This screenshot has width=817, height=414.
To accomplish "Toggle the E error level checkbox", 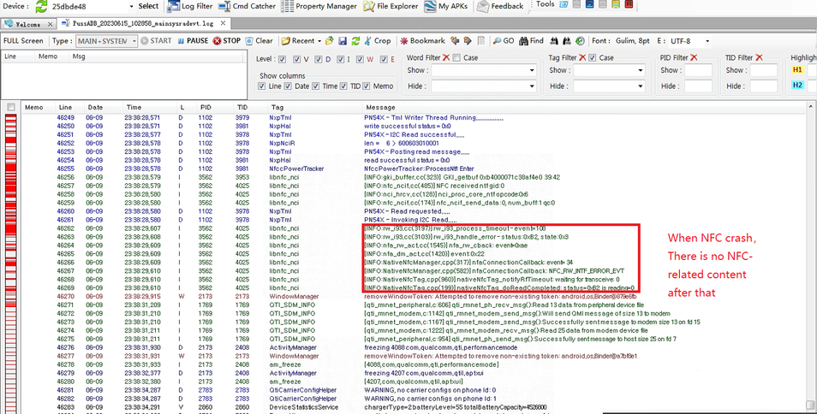I will tap(384, 59).
